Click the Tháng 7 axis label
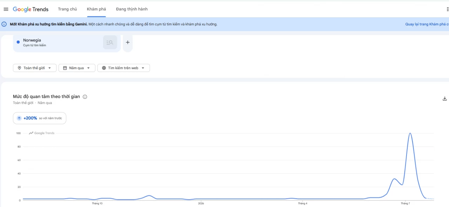Image resolution: width=449 pixels, height=207 pixels. [x=405, y=203]
